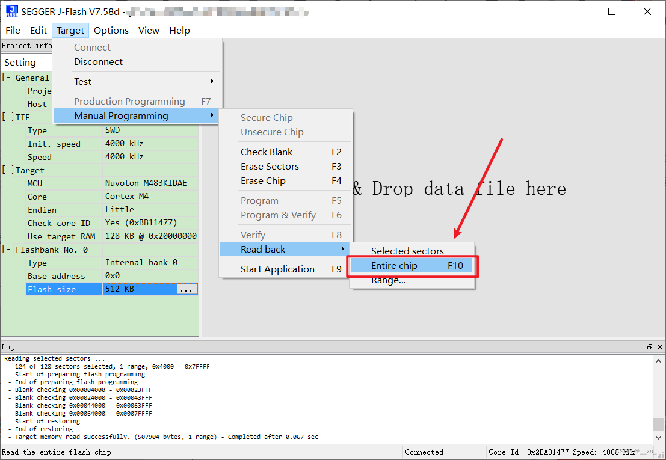Choose Check Blank (F2)

point(286,152)
